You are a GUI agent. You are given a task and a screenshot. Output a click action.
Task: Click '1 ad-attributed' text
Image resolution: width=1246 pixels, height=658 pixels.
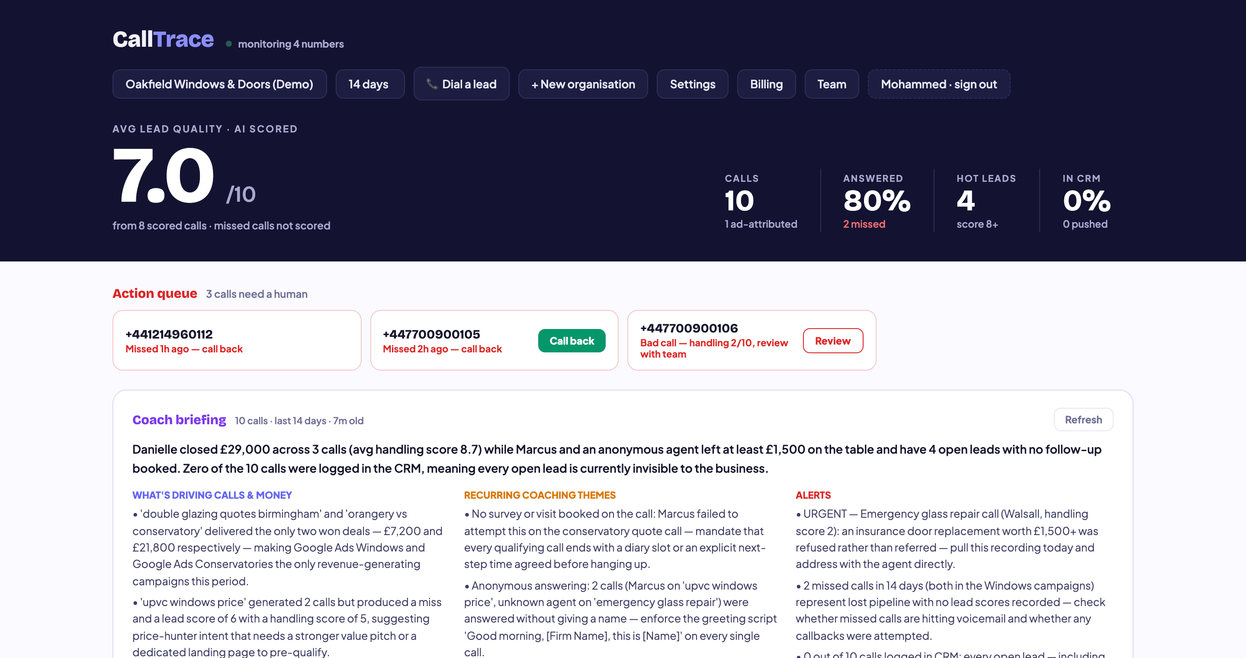(761, 224)
